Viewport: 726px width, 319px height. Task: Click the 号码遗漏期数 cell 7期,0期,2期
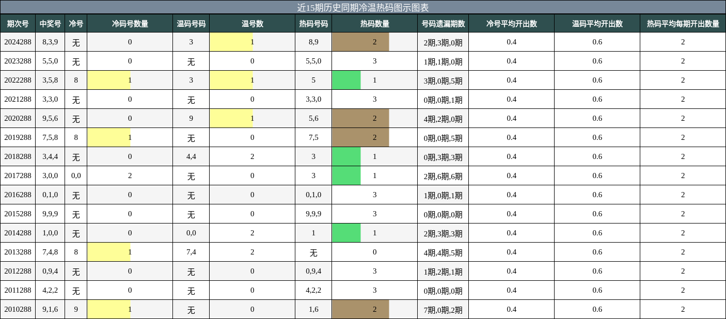click(443, 309)
